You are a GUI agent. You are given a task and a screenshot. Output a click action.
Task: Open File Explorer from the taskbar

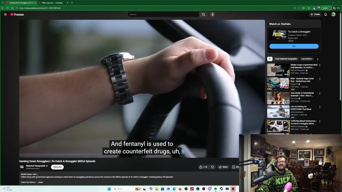157,189
